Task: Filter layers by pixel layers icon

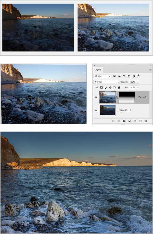Action: tap(114, 76)
